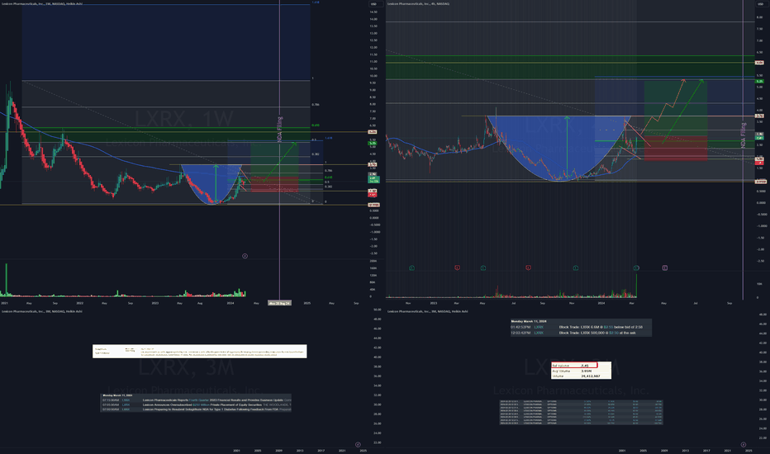Screen dimensions: 770x454
Task: Click the highlighted 26 Aug 24 date label
Action: tap(279, 303)
